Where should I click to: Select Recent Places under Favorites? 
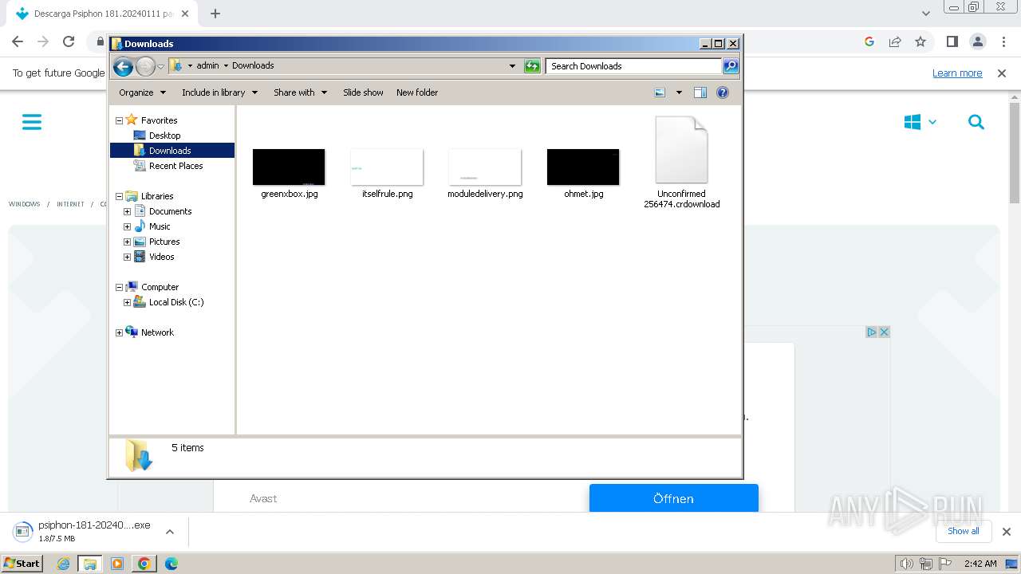175,166
